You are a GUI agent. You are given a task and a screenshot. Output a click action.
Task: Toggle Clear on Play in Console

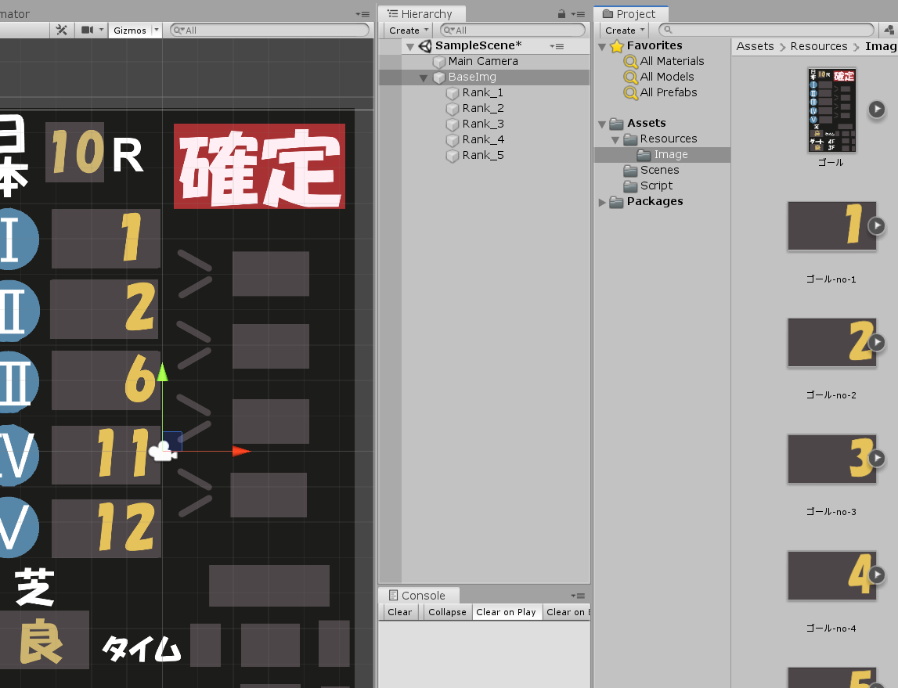(507, 612)
